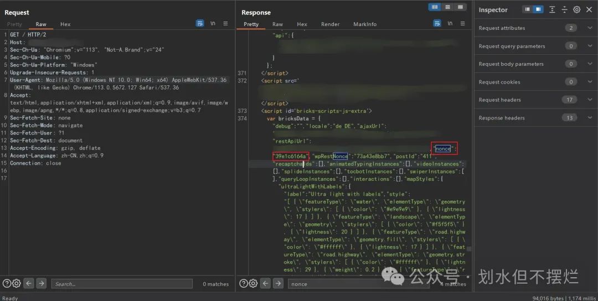Viewport: 598px width, 301px height.
Task: Open Response search settings gear
Action: (x=253, y=283)
